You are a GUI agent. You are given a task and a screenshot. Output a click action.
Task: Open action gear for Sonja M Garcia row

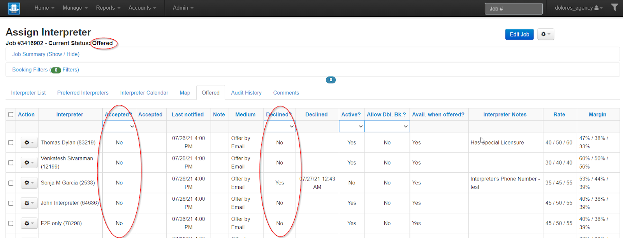[29, 183]
